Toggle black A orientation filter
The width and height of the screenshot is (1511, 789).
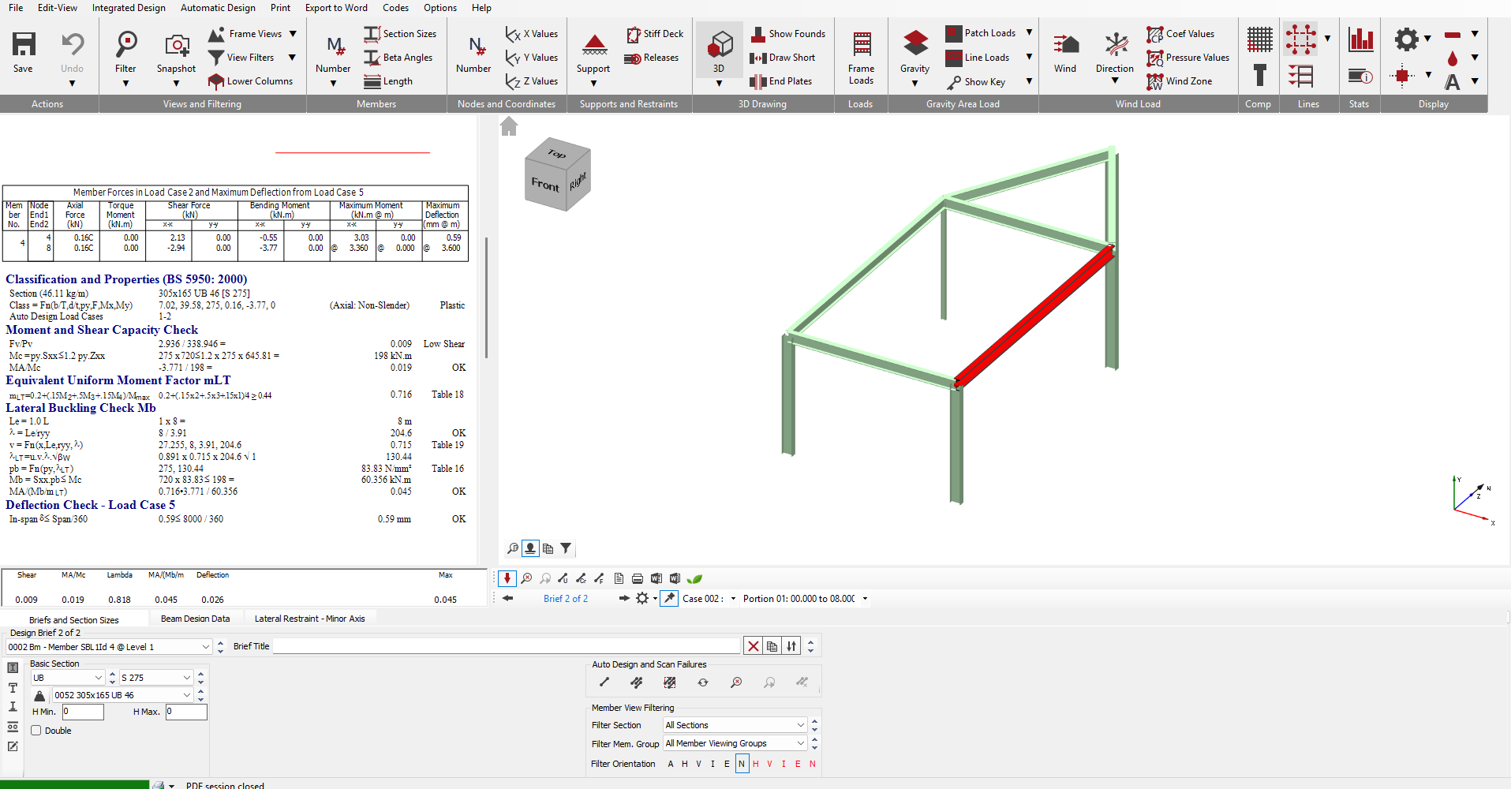tap(671, 764)
